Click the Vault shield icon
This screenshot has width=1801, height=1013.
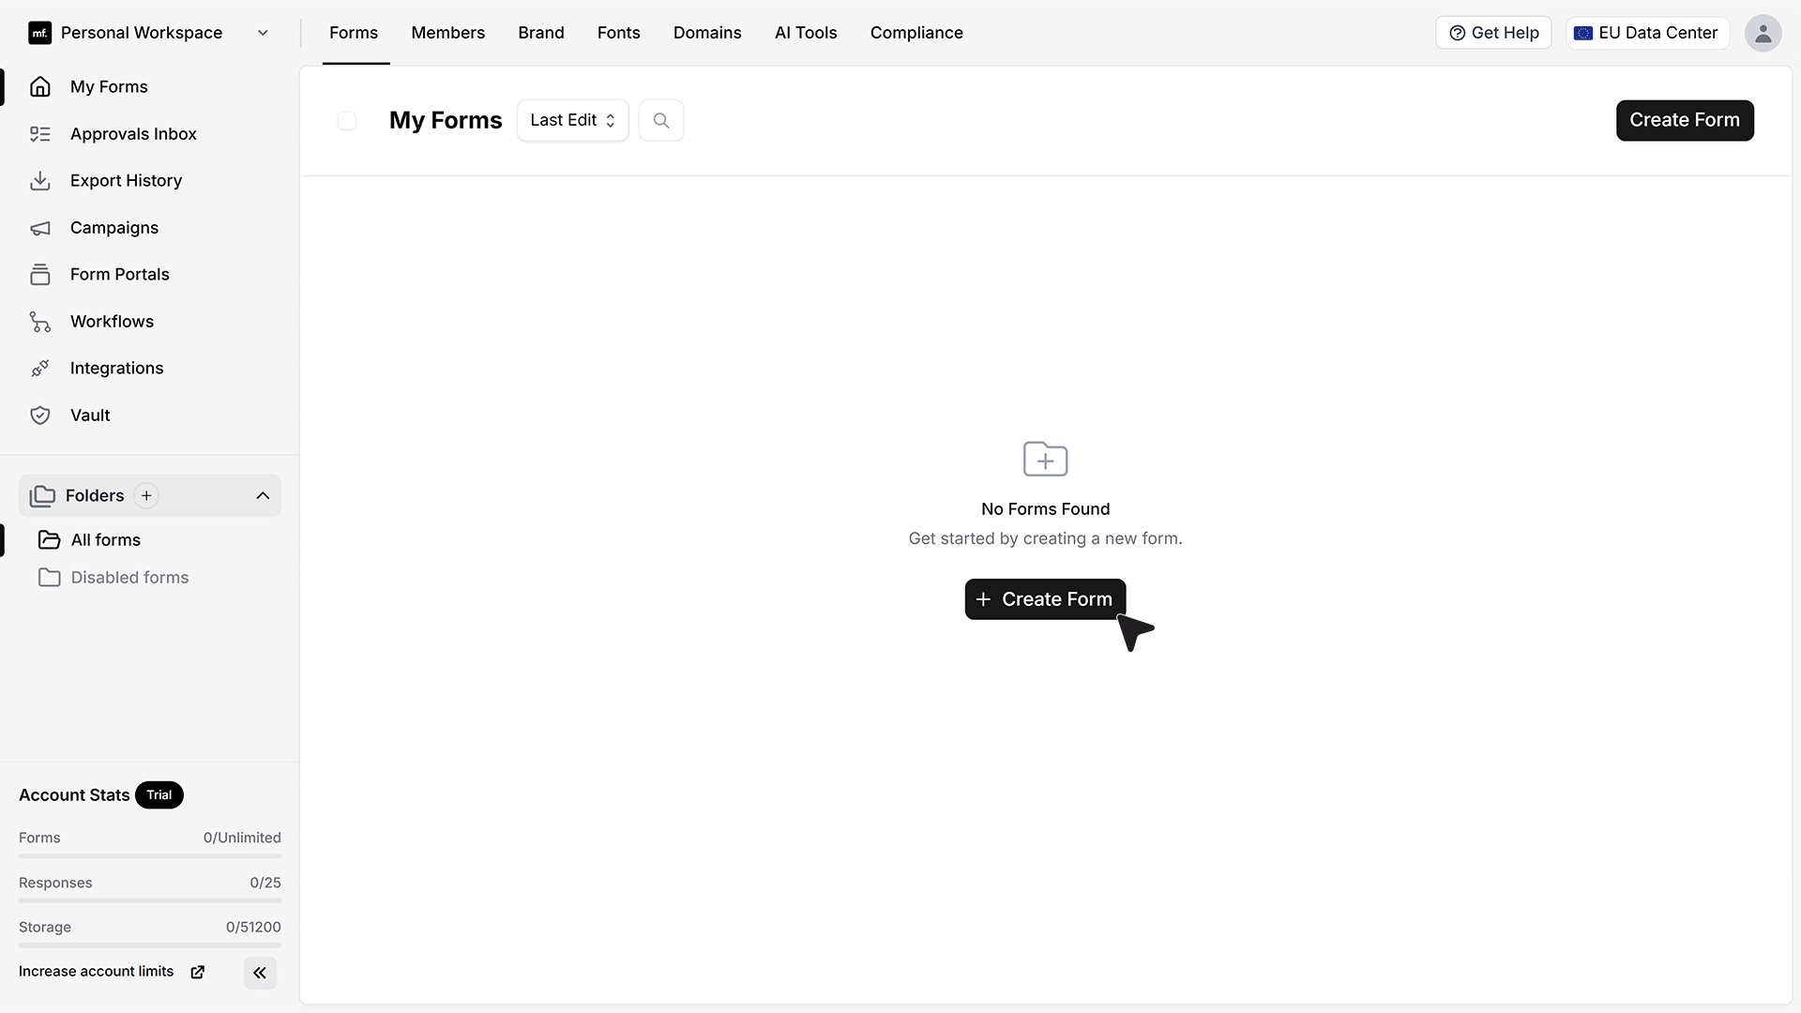coord(39,416)
